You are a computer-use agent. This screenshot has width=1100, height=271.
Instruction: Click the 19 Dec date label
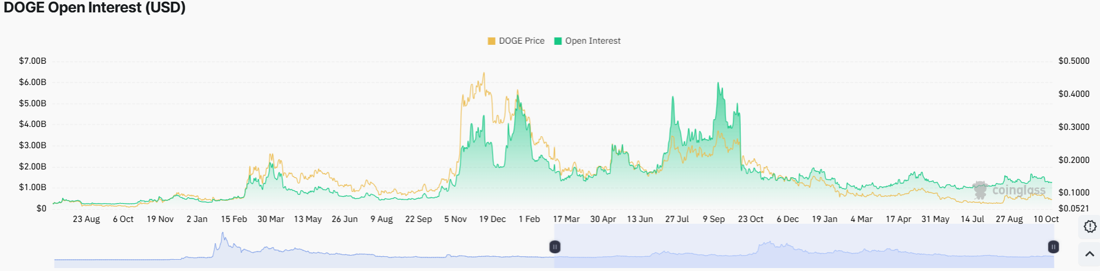tap(493, 219)
